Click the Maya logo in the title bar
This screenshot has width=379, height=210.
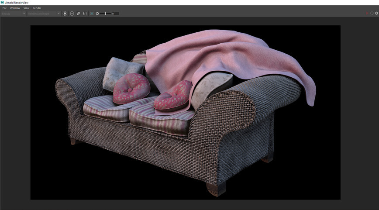(x=2, y=3)
